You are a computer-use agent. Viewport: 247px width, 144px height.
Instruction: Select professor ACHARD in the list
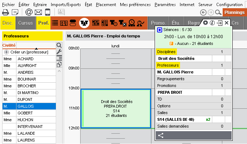[29, 59]
